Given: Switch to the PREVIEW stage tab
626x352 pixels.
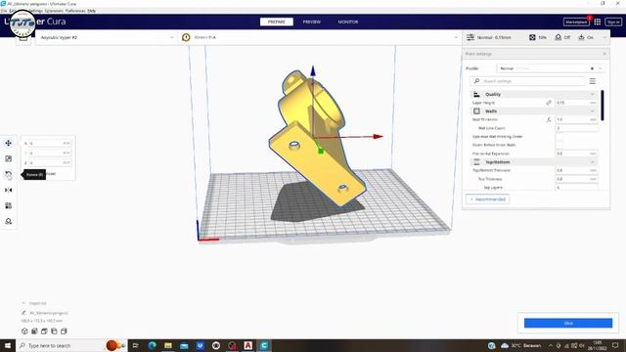Looking at the screenshot, I should coord(312,22).
